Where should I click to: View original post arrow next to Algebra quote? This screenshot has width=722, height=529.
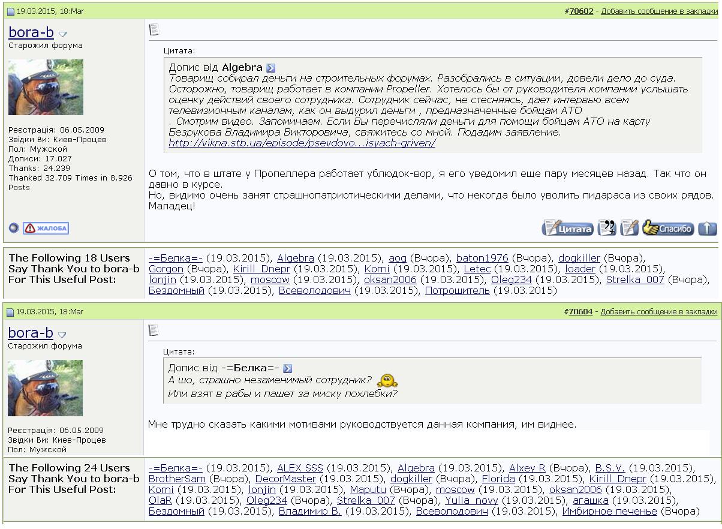(270, 68)
